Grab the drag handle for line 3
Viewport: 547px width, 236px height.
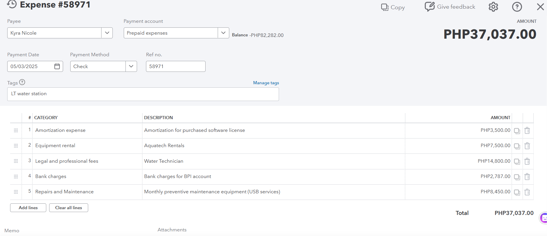click(16, 161)
